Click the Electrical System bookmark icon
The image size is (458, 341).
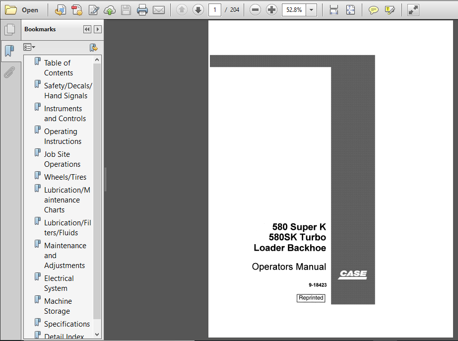[x=37, y=276]
